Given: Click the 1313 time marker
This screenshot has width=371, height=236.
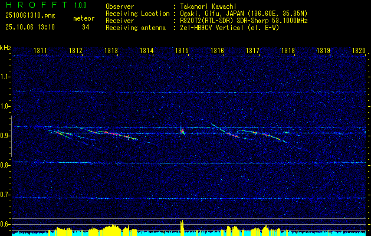Looking at the screenshot, I should click(111, 50).
